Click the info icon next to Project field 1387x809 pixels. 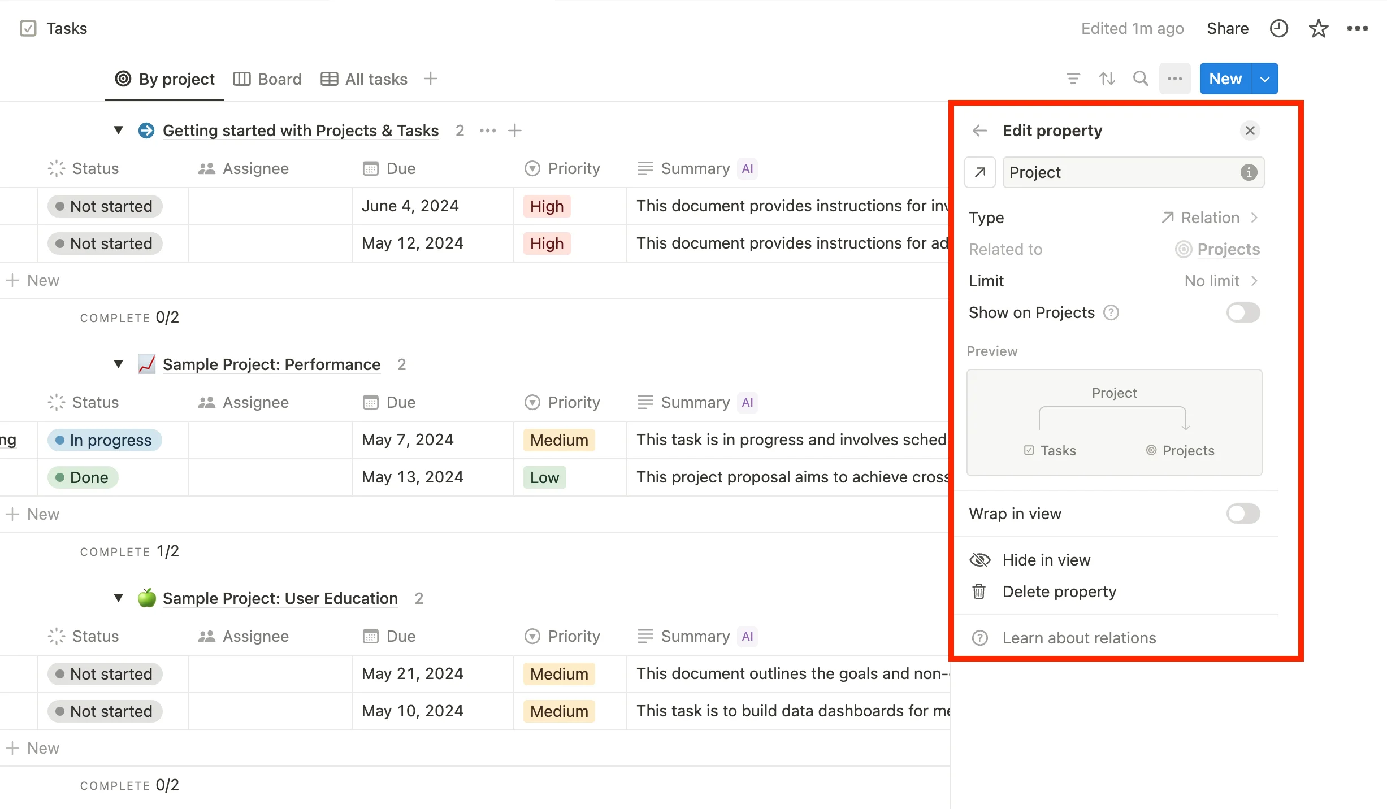[1249, 172]
